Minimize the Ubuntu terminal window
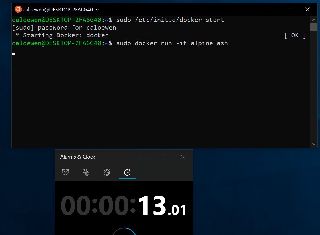Image resolution: width=320 pixels, height=235 pixels. click(267, 9)
